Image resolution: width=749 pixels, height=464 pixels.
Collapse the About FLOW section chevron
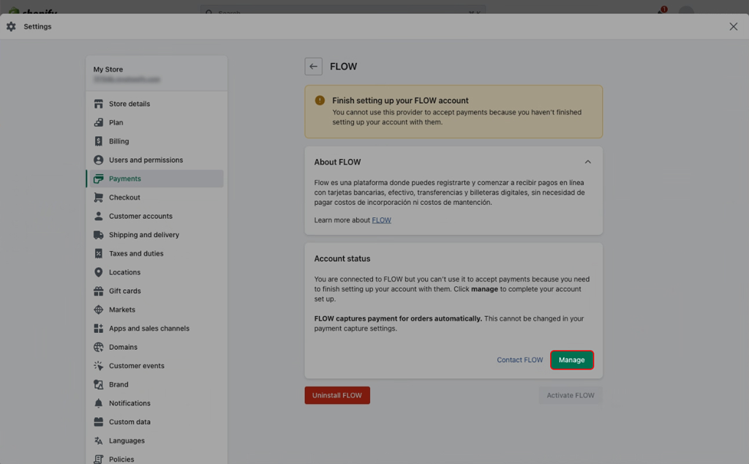coord(588,162)
